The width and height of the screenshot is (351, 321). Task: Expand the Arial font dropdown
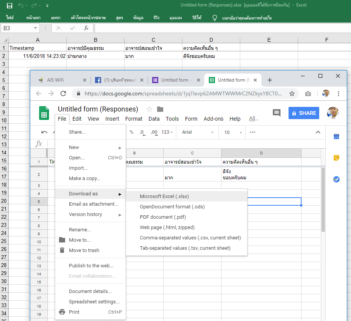click(x=212, y=132)
